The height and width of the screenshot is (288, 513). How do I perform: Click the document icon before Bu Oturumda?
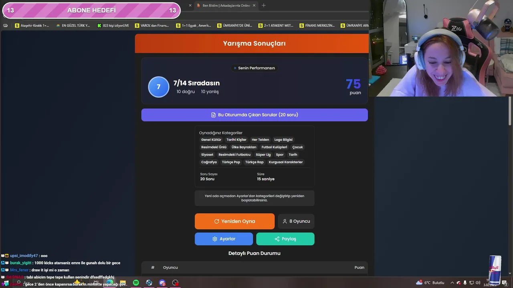(x=214, y=115)
